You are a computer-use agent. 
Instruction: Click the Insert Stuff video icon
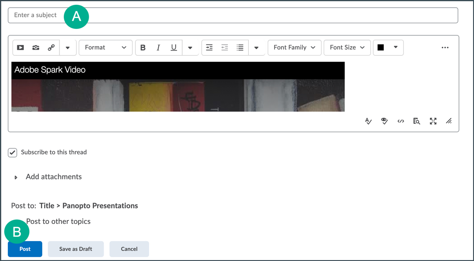(x=20, y=47)
